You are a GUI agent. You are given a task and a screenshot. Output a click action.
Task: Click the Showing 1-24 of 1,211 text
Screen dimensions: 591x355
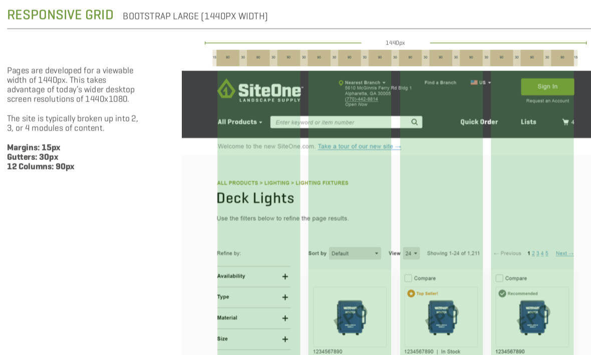coord(453,253)
